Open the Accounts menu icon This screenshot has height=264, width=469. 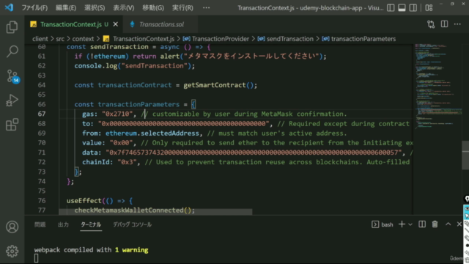click(12, 227)
